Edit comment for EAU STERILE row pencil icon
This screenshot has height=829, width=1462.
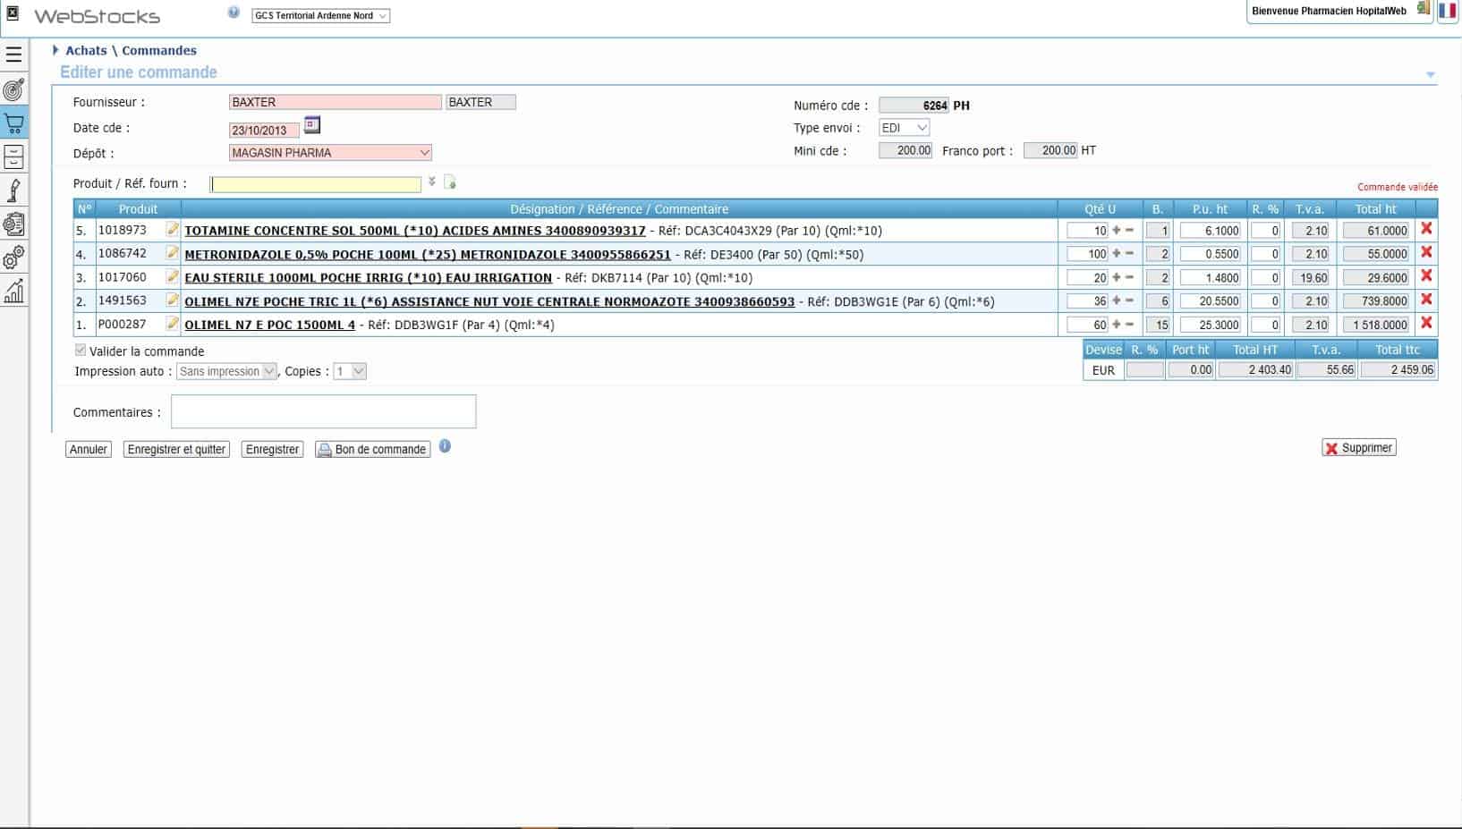[173, 276]
